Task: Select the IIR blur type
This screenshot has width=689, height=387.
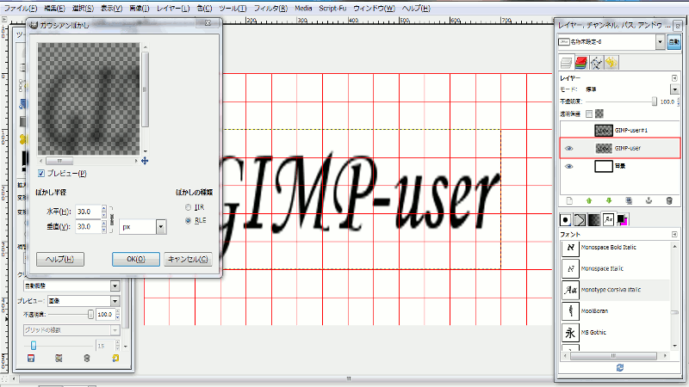Action: (188, 207)
